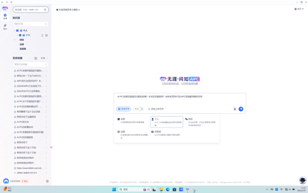
Task: Open more options for bilibili.com history entry
Action: 46,168
